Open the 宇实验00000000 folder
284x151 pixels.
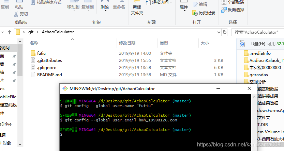263,68
